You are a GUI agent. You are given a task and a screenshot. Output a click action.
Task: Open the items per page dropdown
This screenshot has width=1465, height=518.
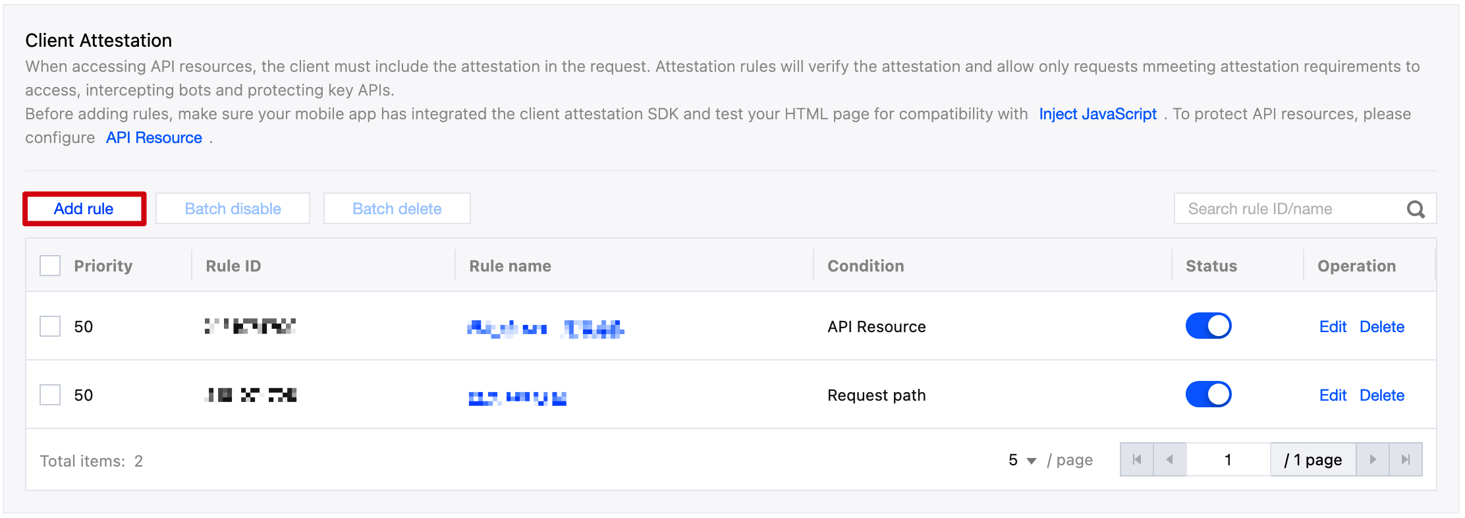(1022, 460)
